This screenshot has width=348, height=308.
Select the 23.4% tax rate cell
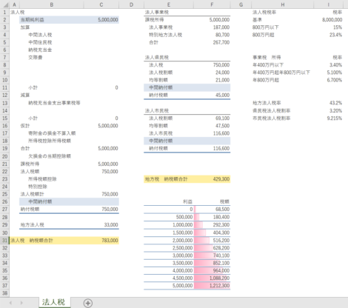pos(328,35)
